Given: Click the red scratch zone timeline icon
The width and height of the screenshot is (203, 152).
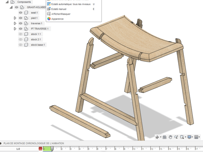Looking at the screenshot, I should tap(41, 149).
